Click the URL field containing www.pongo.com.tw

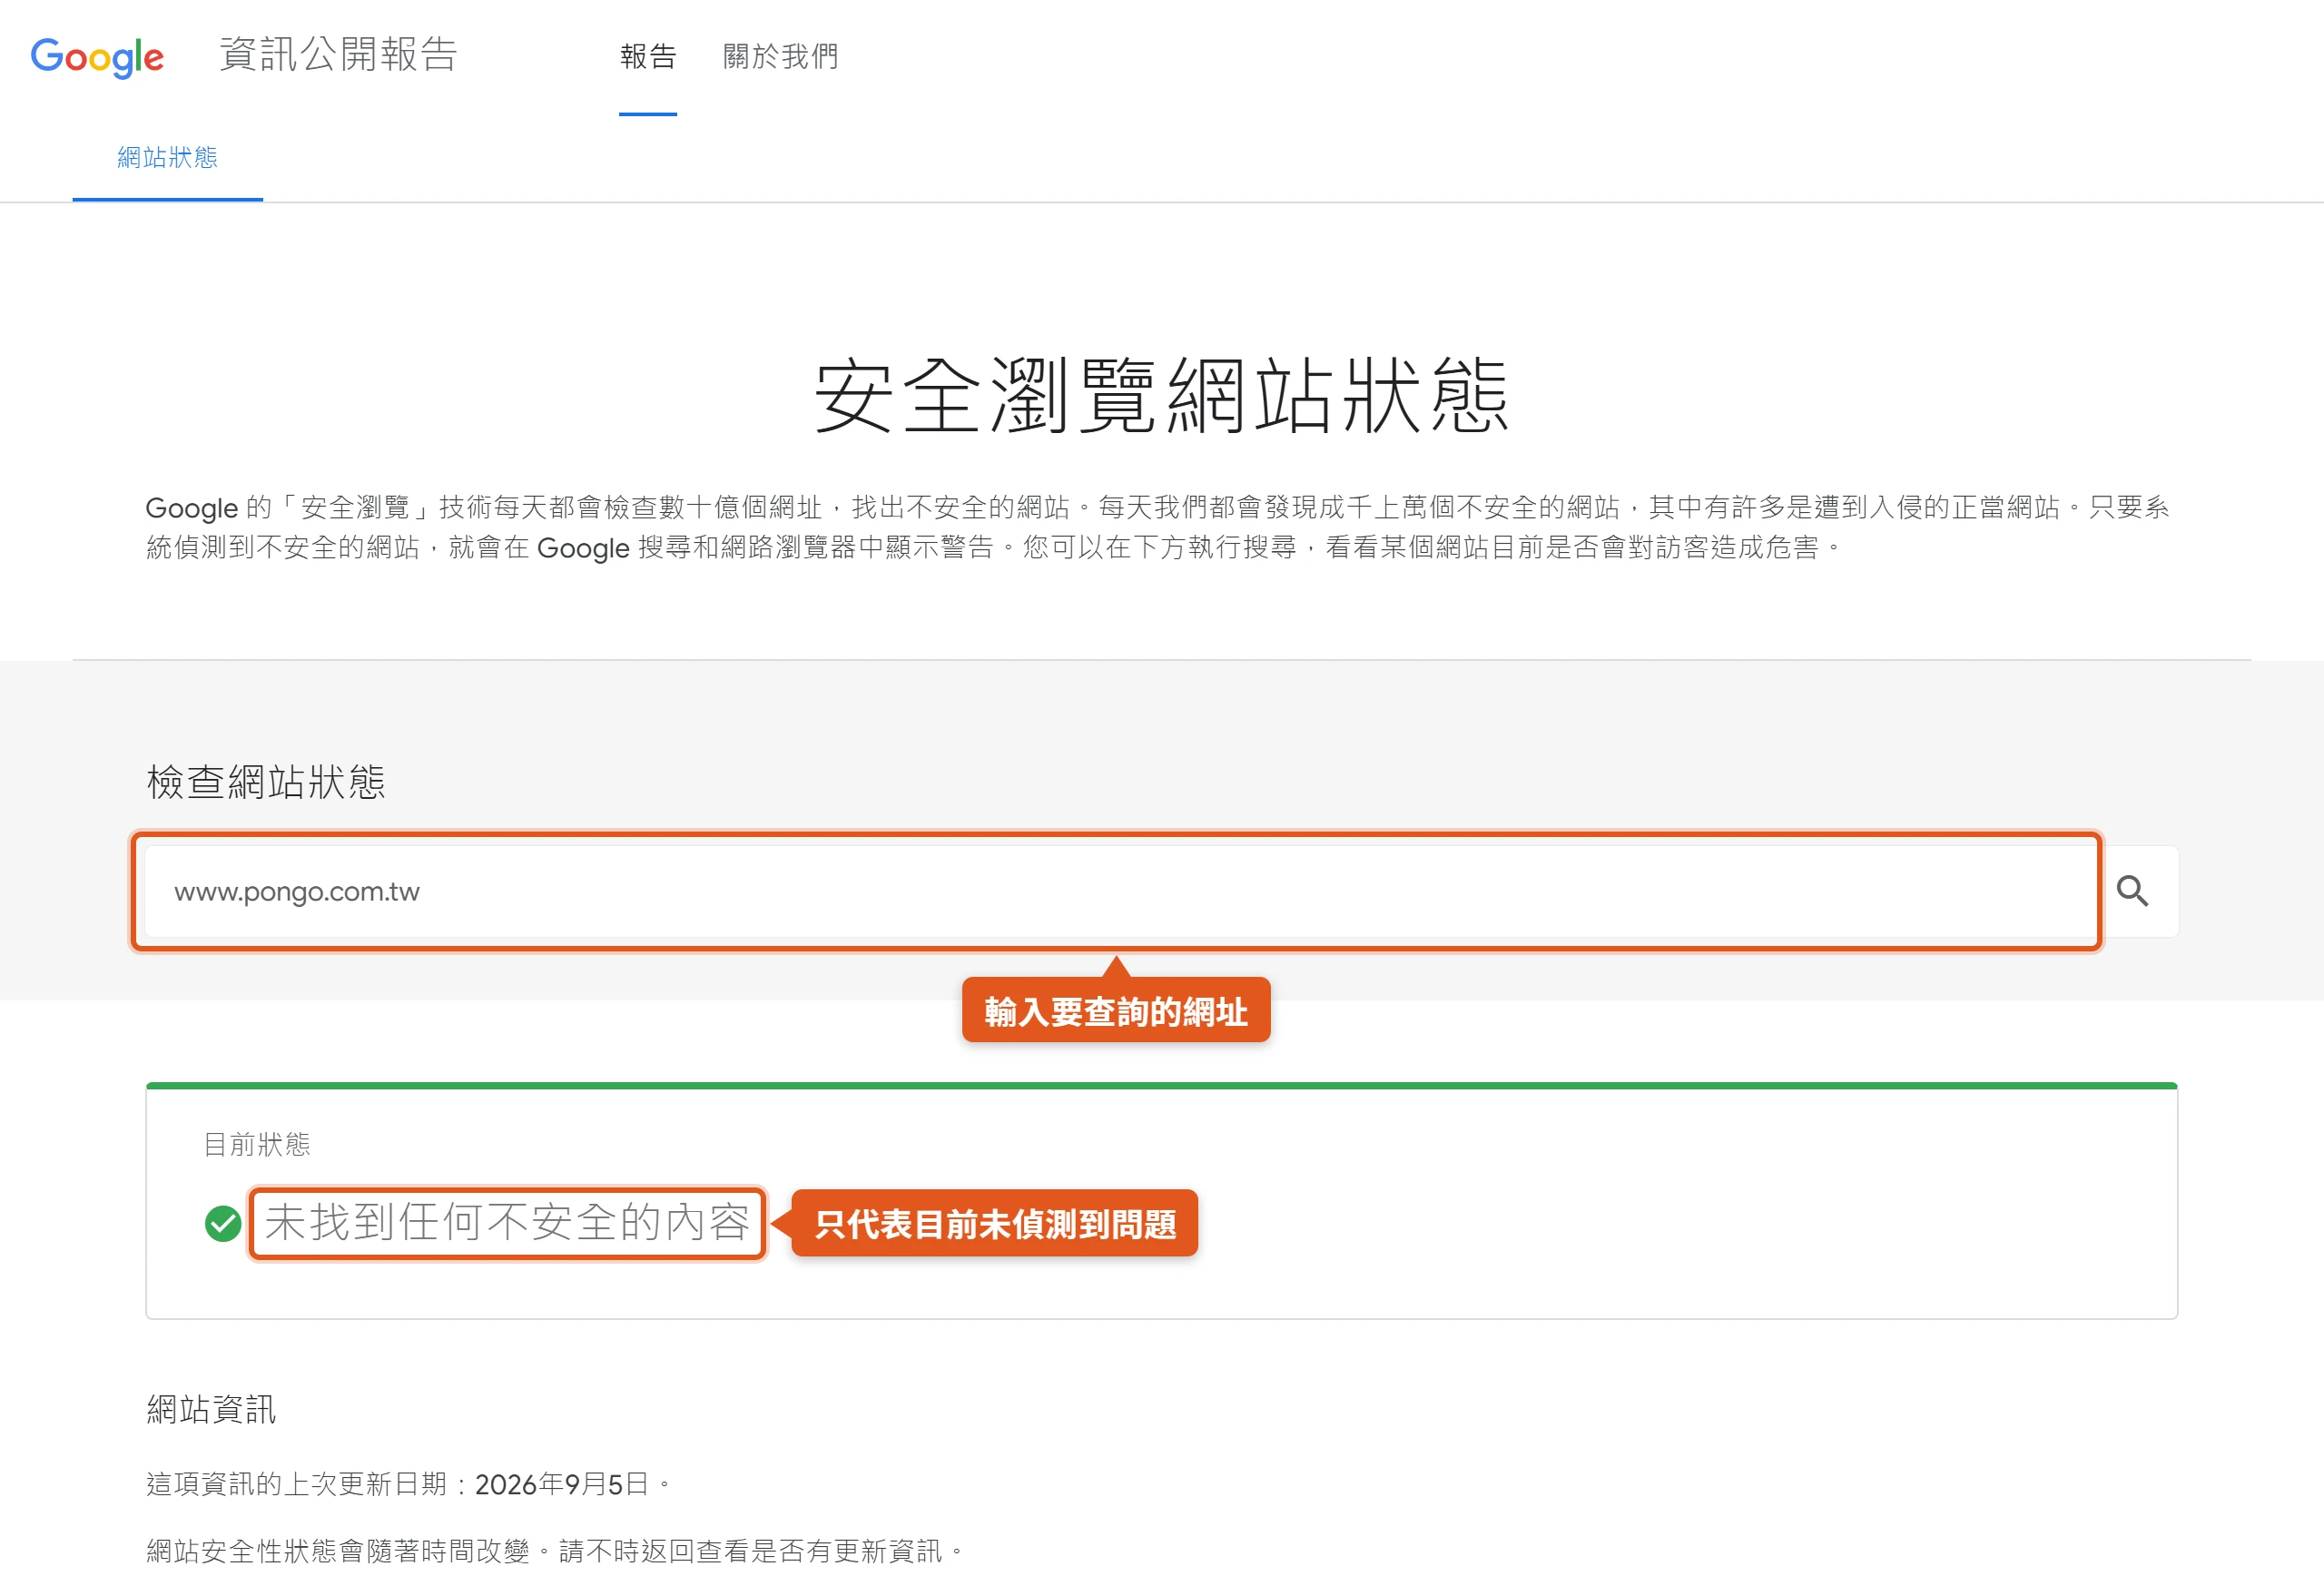[1120, 891]
